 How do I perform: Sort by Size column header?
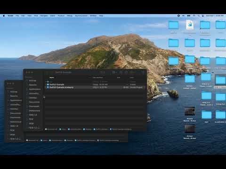(119, 77)
